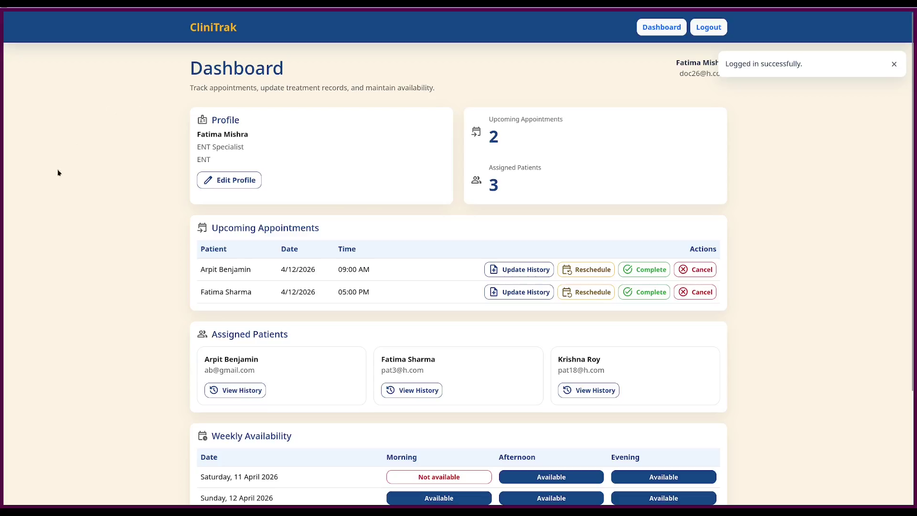
Task: Click 'Saturday, 11 April 2026' date cell
Action: 239,477
